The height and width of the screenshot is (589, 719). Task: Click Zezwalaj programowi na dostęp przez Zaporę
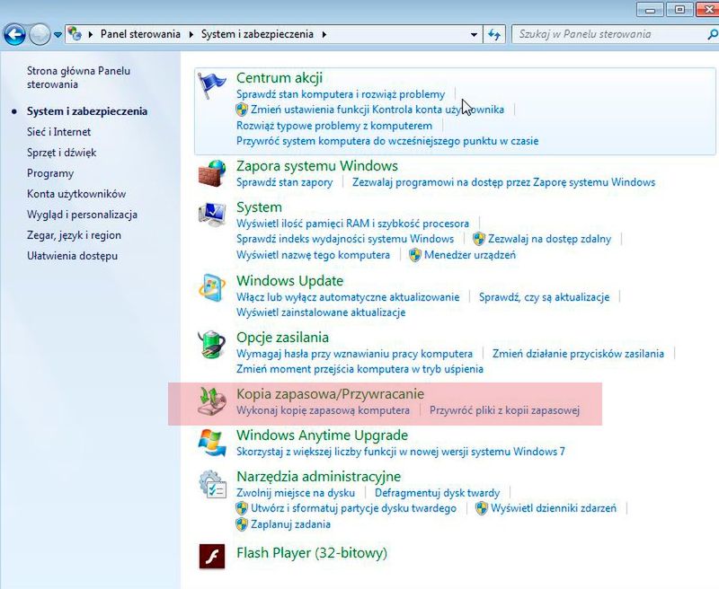[x=503, y=182]
